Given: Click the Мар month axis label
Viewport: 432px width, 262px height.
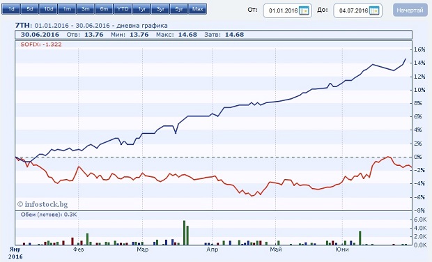Looking at the screenshot, I should click(x=142, y=249).
